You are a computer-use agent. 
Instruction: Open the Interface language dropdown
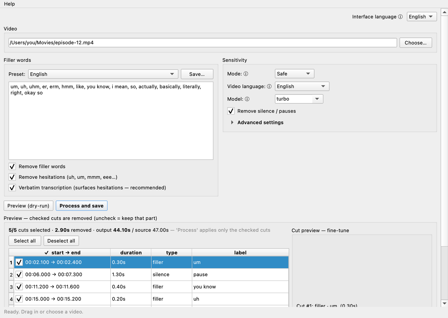(421, 17)
